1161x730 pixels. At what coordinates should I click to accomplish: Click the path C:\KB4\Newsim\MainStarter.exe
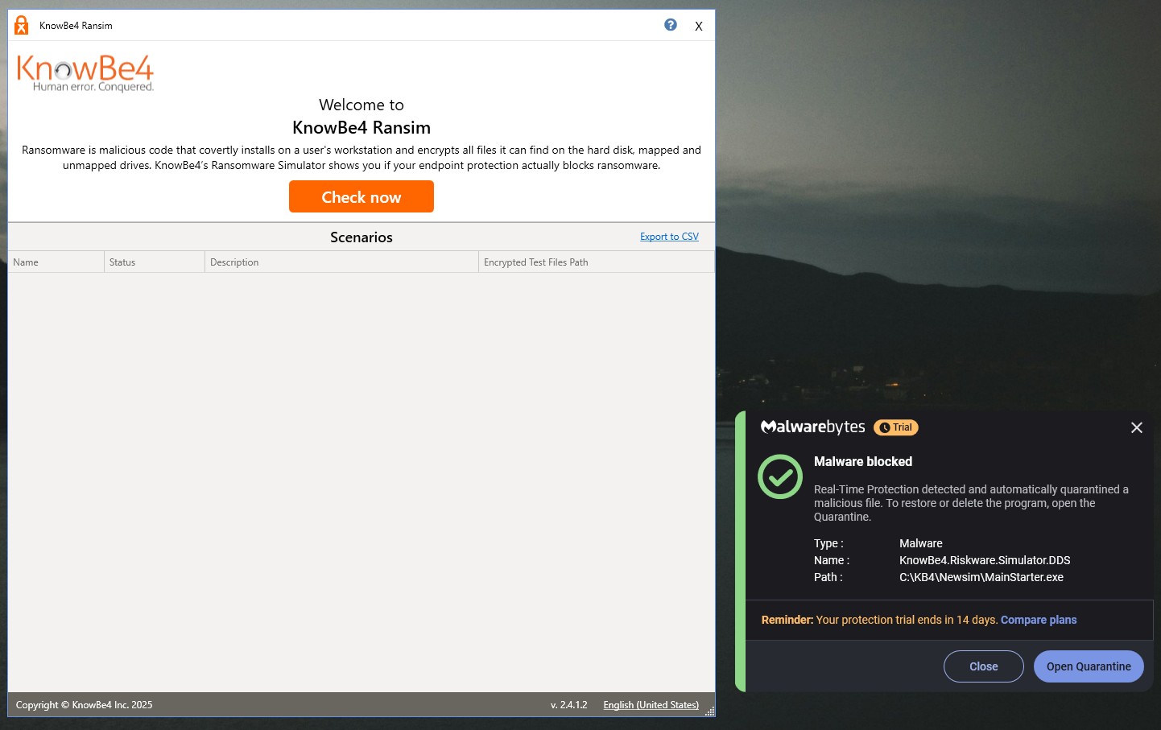(981, 577)
